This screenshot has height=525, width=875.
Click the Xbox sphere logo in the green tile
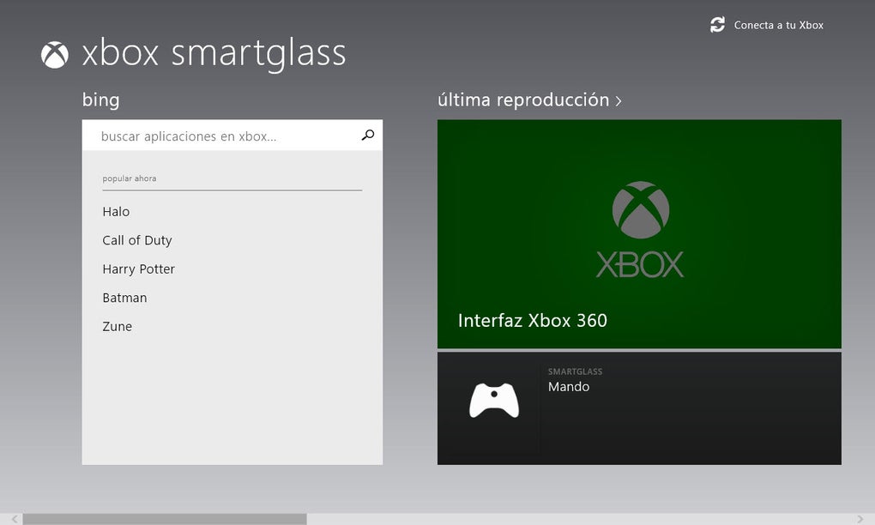coord(640,210)
